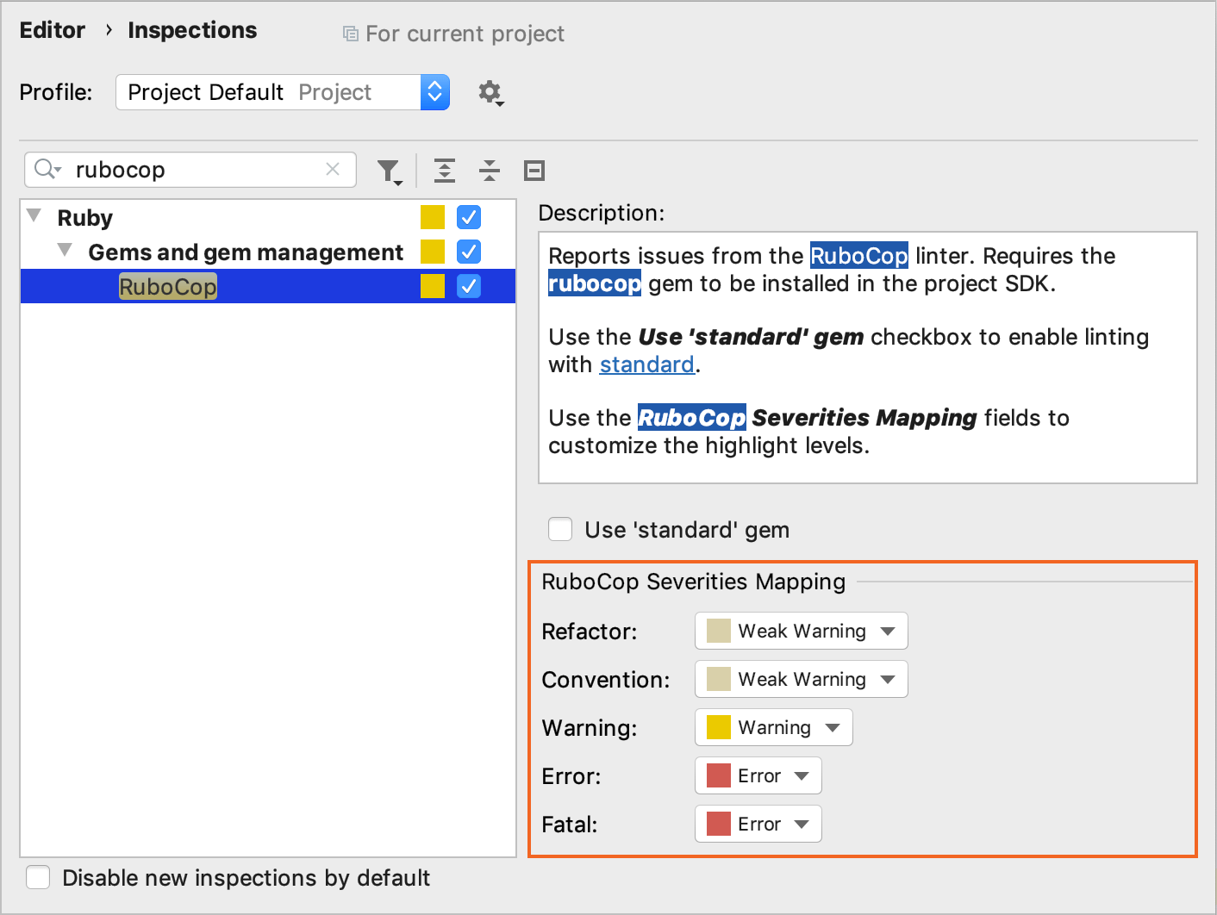
Task: Click the copy icon beside 'For current project'
Action: point(348,33)
